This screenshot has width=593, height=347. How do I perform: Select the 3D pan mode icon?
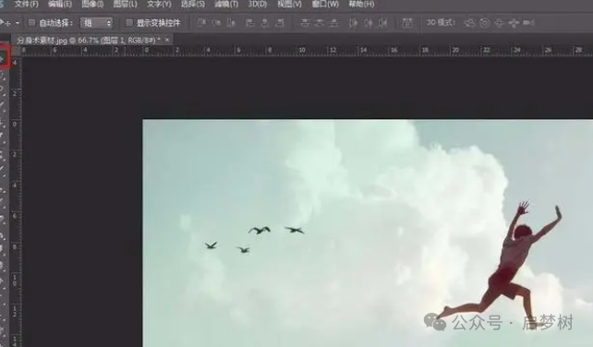click(499, 23)
